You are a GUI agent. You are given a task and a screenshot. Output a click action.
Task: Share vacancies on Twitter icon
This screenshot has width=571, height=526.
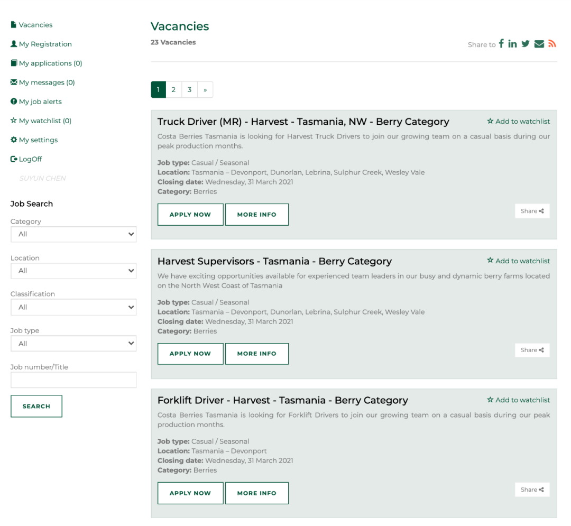pyautogui.click(x=525, y=44)
